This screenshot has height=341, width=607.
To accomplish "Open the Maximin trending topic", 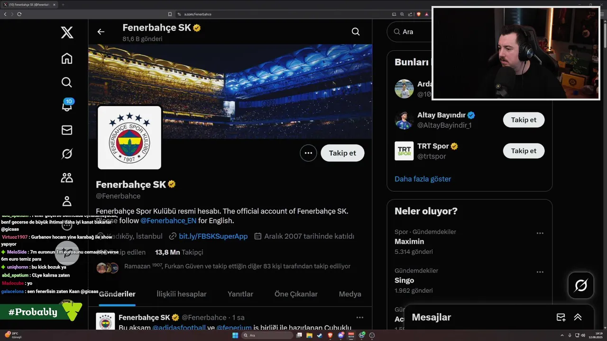I will tap(409, 242).
